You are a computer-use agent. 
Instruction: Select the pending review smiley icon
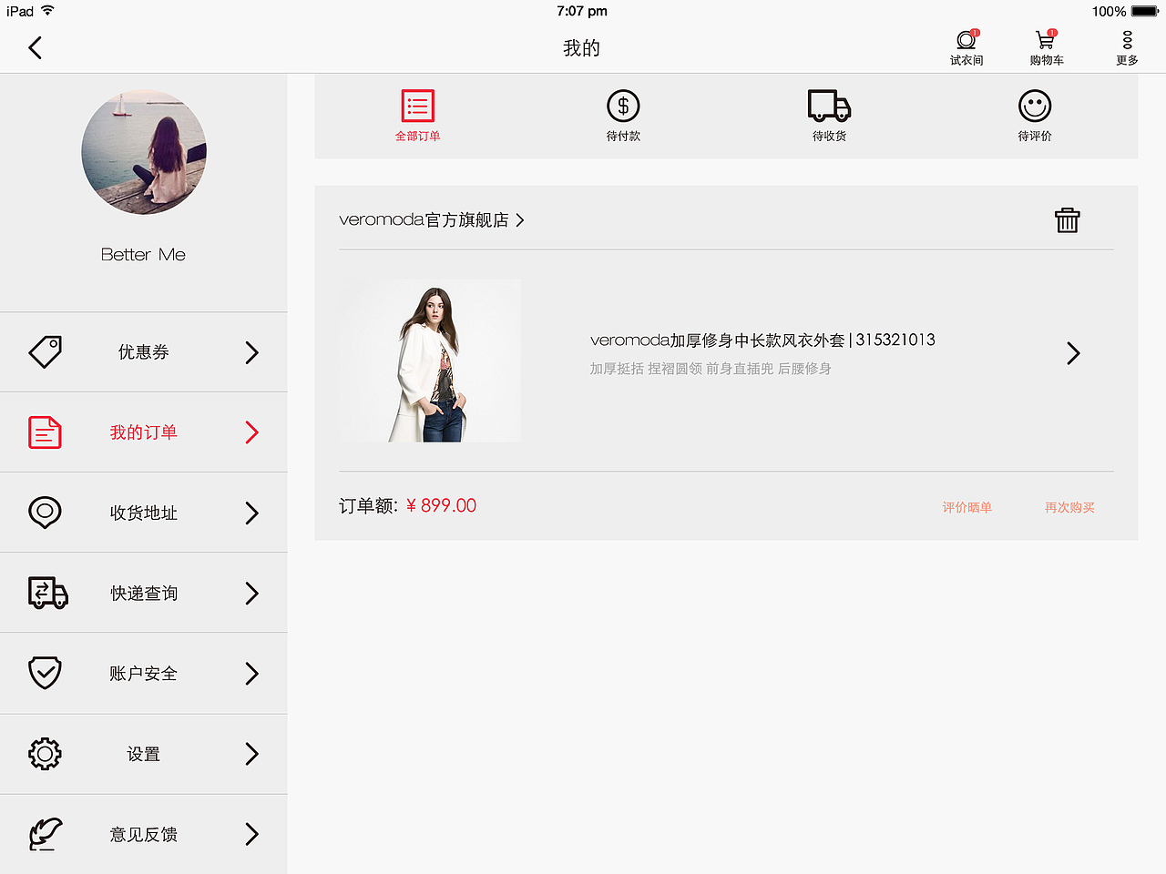click(x=1035, y=106)
